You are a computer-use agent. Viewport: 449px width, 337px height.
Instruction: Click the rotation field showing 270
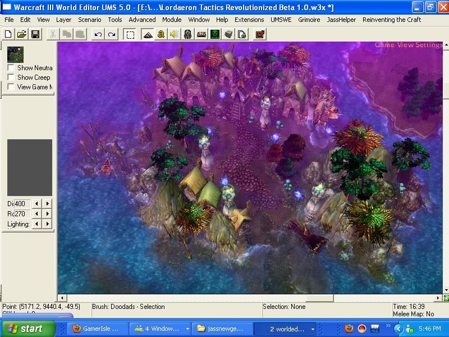(22, 214)
